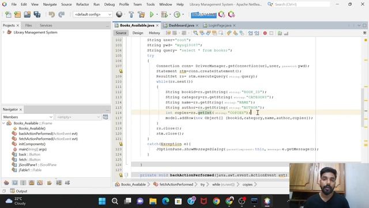The width and height of the screenshot is (369, 208).
Task: Click the Windows Start button
Action: (x=102, y=201)
